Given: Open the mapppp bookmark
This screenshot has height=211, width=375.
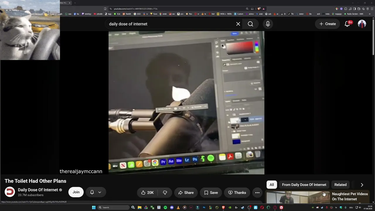Looking at the screenshot, I should (x=337, y=14).
